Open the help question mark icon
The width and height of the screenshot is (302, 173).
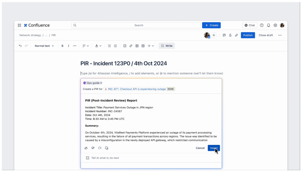tap(261, 25)
